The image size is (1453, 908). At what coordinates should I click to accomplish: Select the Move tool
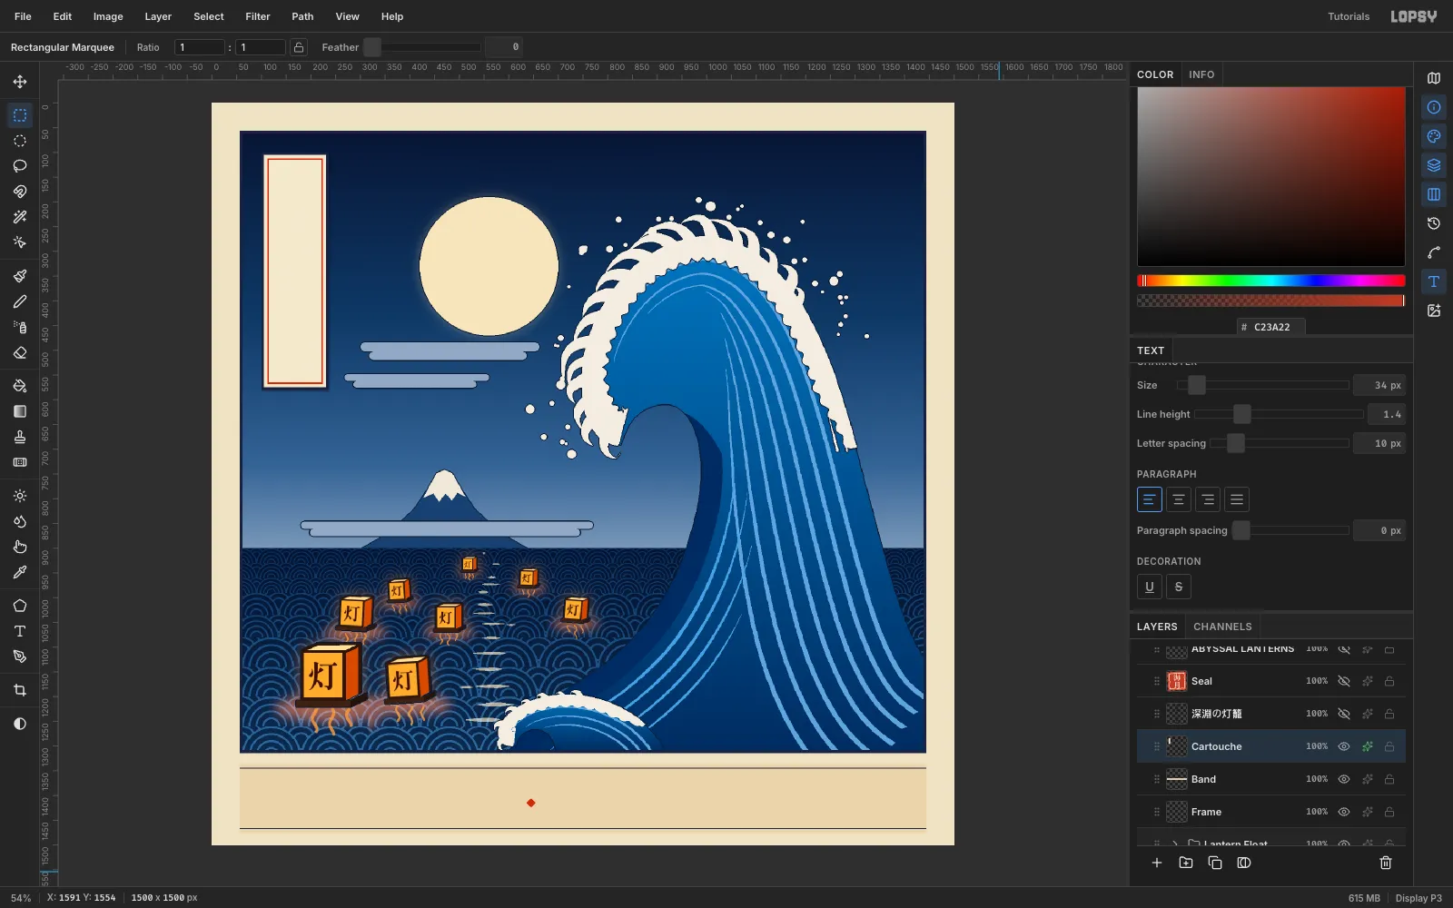point(20,82)
